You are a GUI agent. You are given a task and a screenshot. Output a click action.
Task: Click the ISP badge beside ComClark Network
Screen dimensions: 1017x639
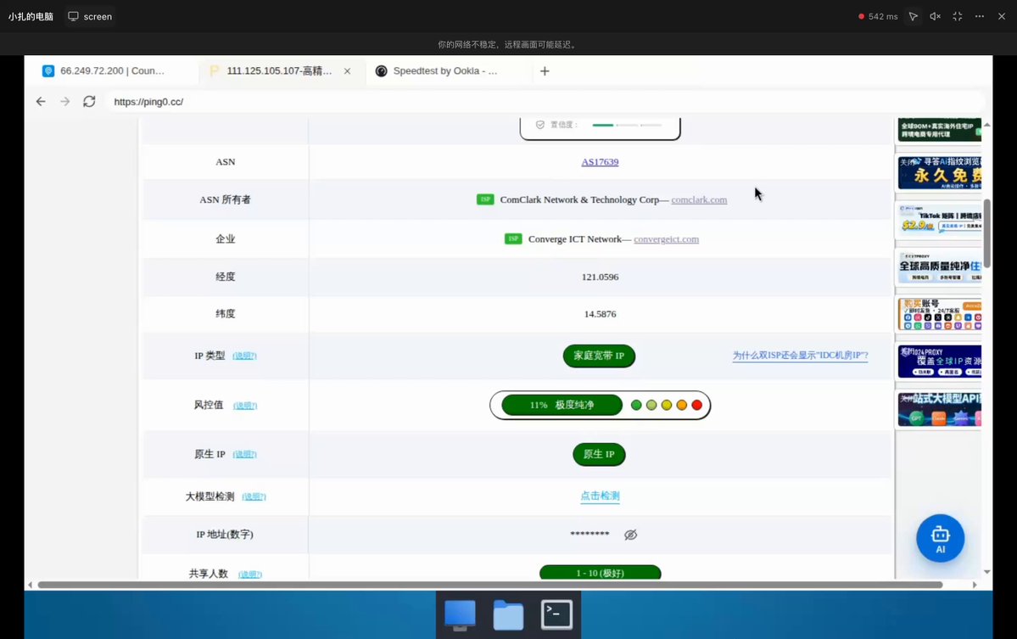[485, 199]
